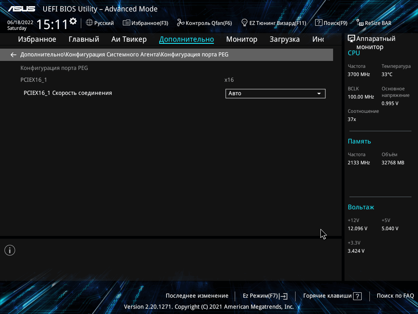Click the Search question mark icon

(318, 23)
